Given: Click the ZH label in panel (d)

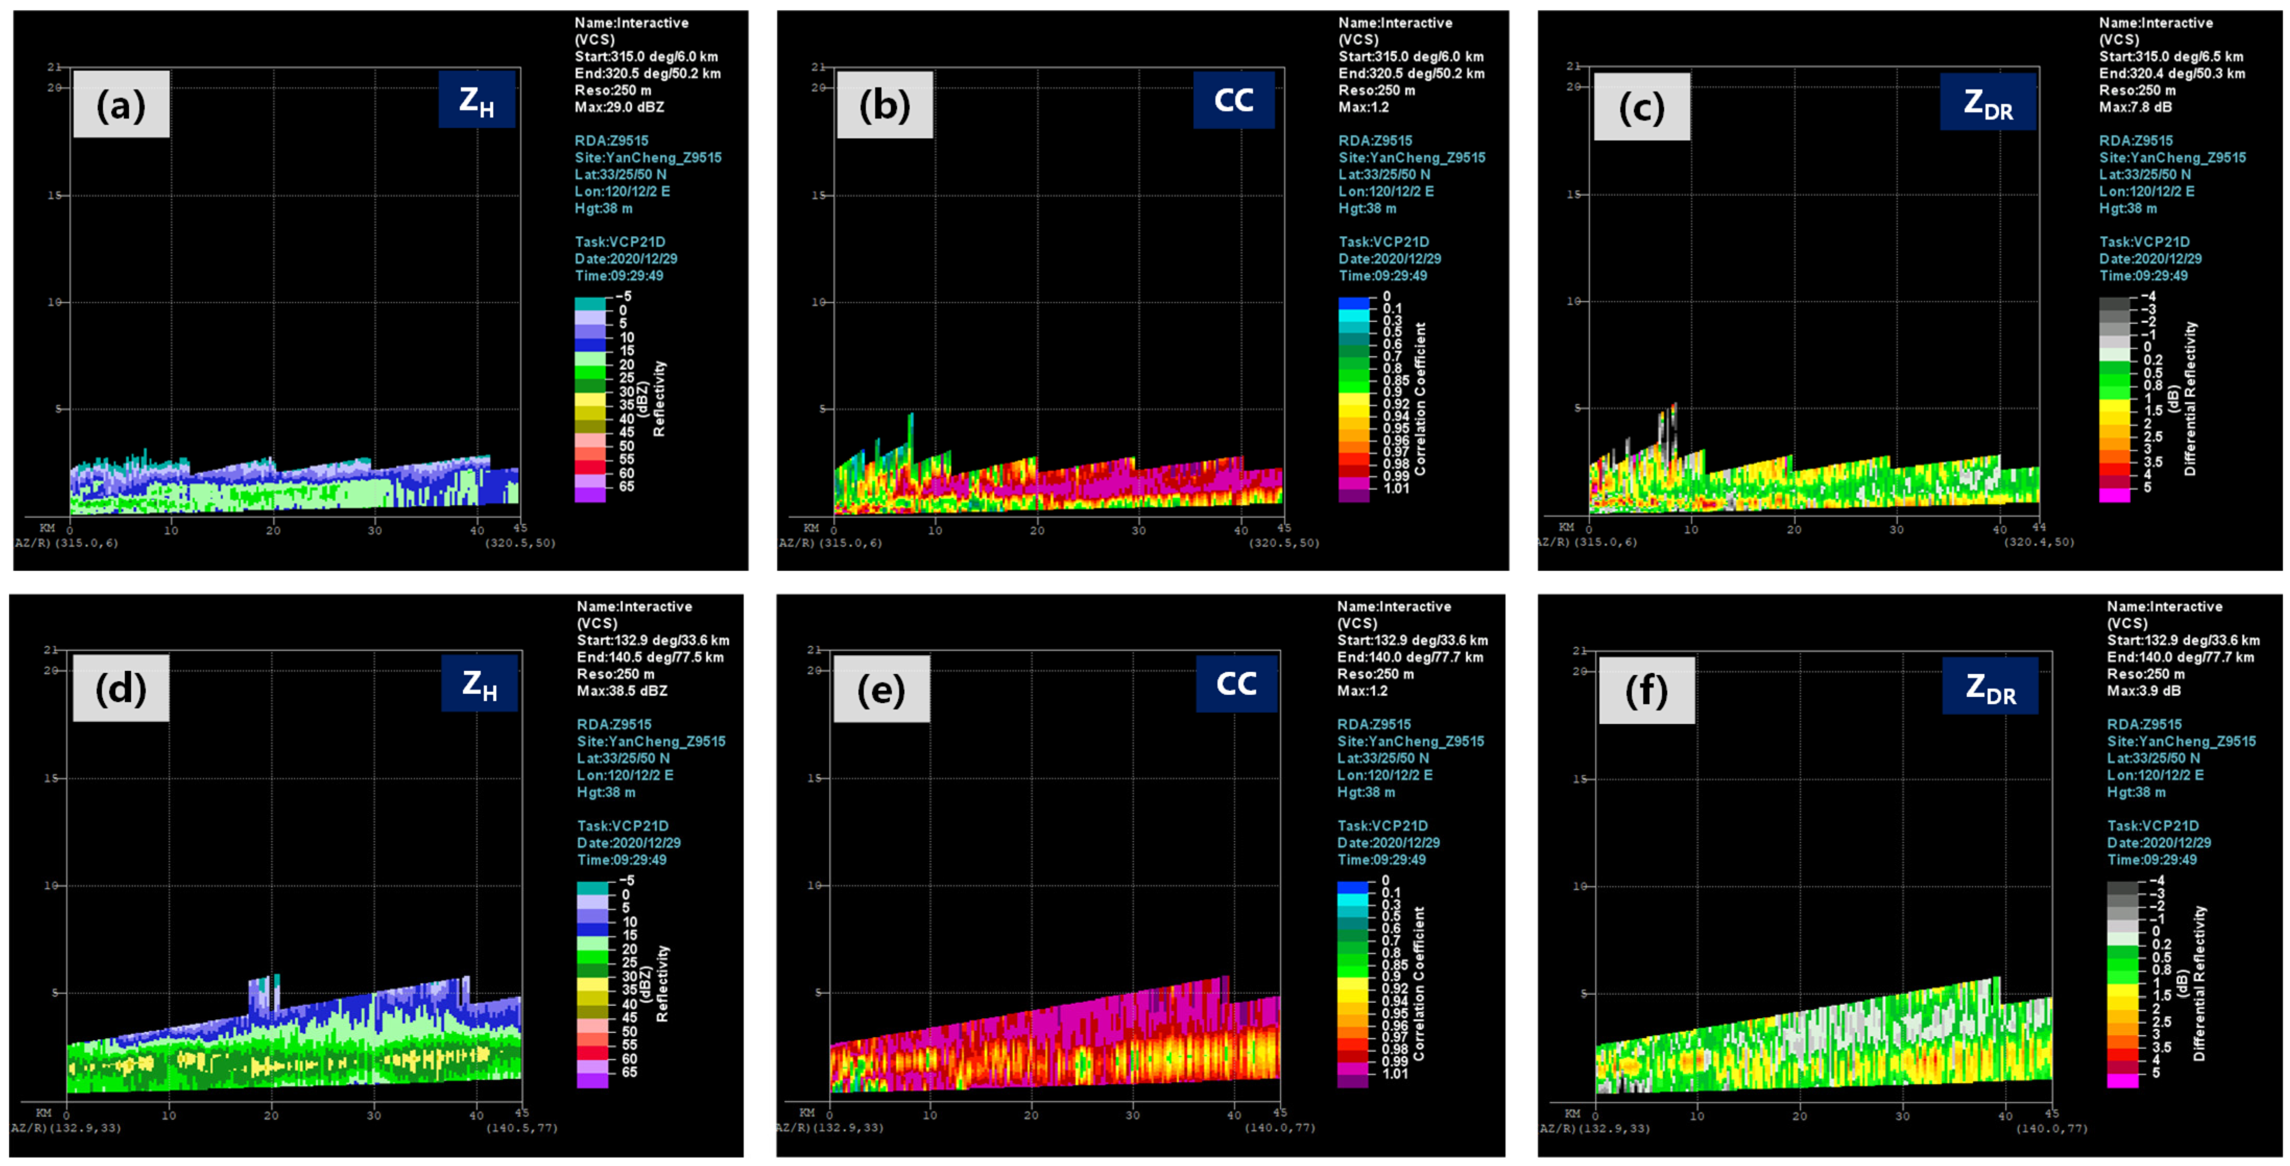Looking at the screenshot, I should pyautogui.click(x=479, y=682).
